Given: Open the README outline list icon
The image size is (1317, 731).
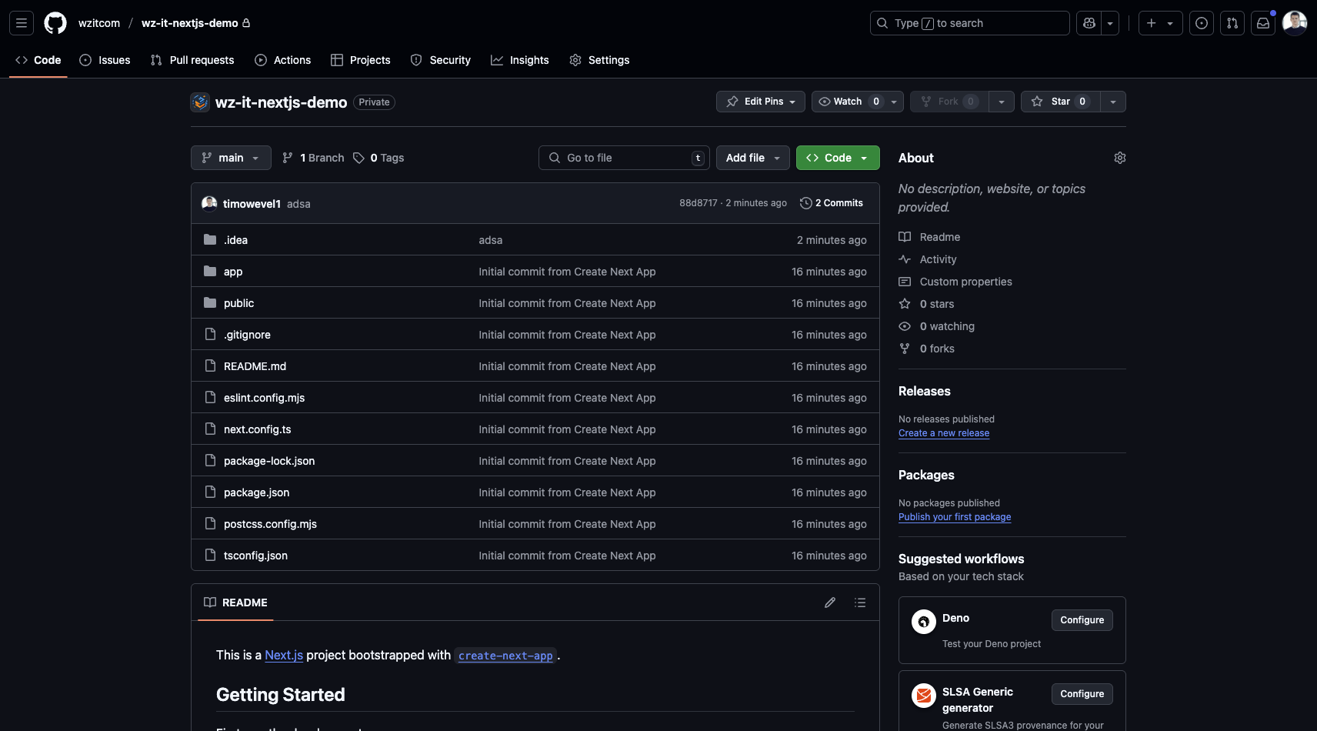Looking at the screenshot, I should pos(860,602).
